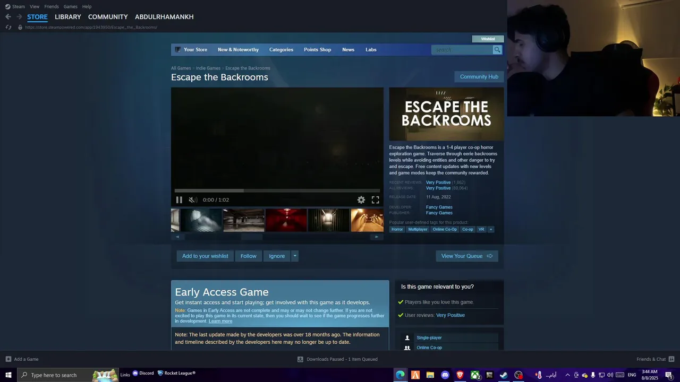The width and height of the screenshot is (680, 382).
Task: Click developer Fancy Games link
Action: point(439,207)
